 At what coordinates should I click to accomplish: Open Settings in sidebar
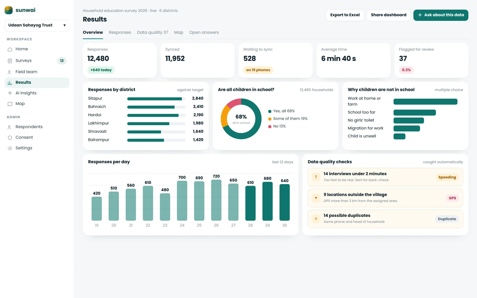[x=37, y=148]
